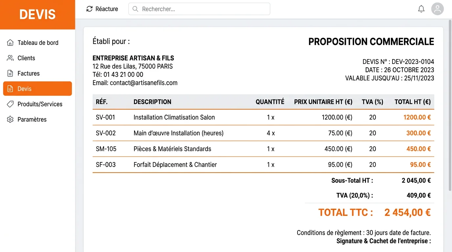Click the Réacture button
Image resolution: width=452 pixels, height=252 pixels.
tap(102, 9)
